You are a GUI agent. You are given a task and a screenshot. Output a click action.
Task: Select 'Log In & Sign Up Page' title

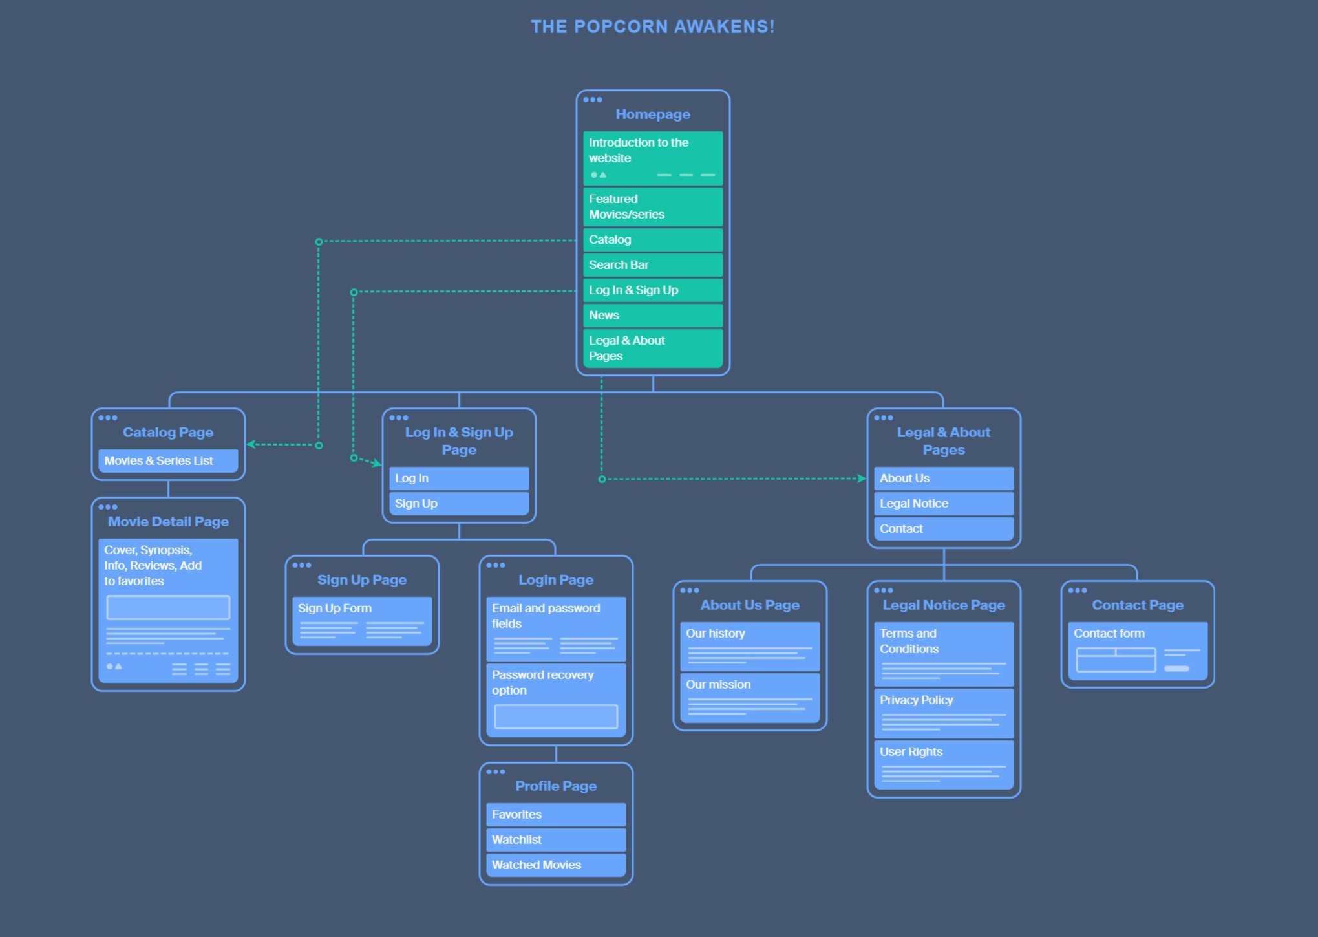459,441
